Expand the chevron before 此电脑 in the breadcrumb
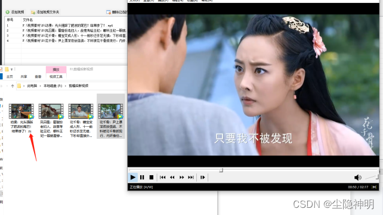This screenshot has height=215, width=383. point(24,86)
